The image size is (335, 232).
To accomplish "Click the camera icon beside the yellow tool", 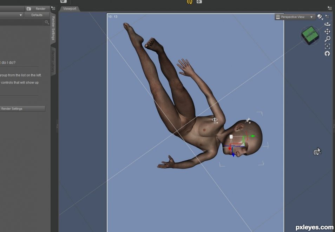I will coord(199,1).
